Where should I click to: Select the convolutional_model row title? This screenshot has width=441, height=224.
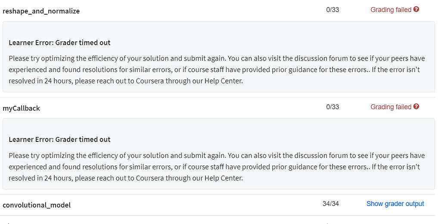37,205
